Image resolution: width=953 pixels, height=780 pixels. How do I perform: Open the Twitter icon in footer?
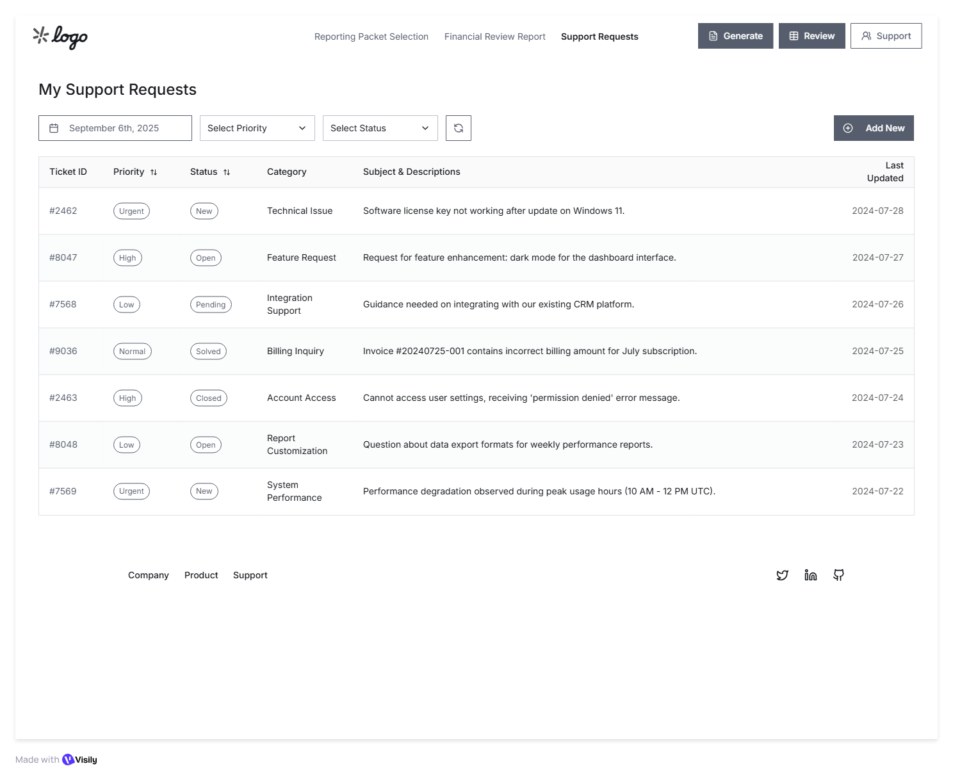[x=782, y=575]
